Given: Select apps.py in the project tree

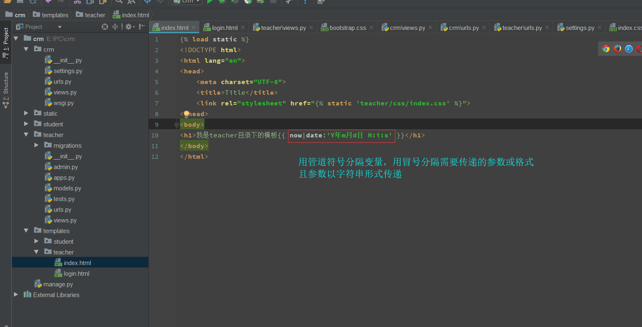Looking at the screenshot, I should pyautogui.click(x=64, y=177).
